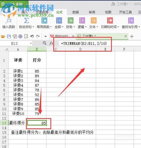Select the 备注最终得分为 note cell
141x148 pixels.
coord(52,132)
